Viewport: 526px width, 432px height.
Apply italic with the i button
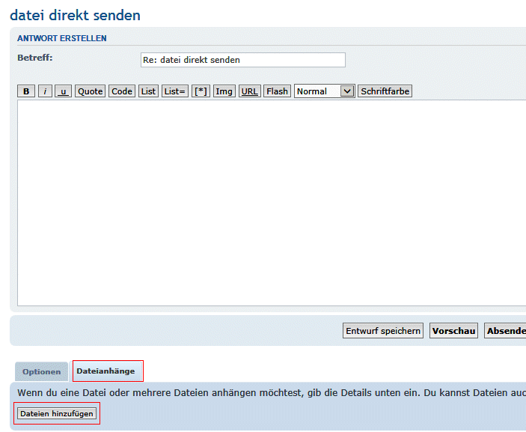point(46,91)
